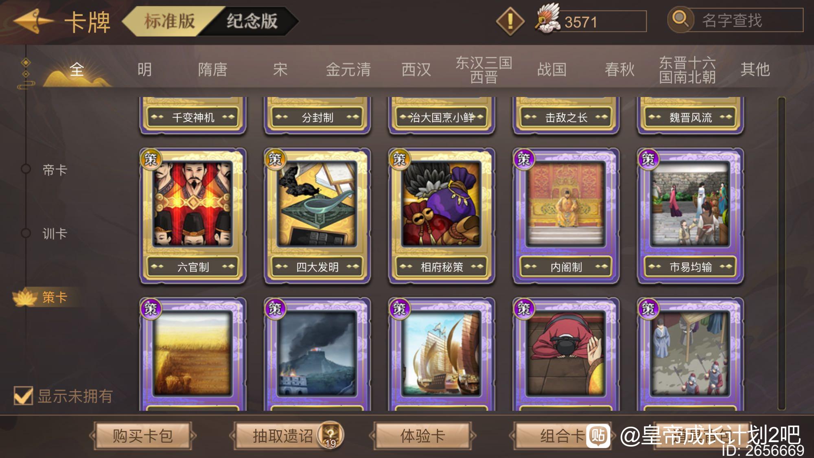Viewport: 814px width, 458px height.
Task: Select the 帝卡 category radio node
Action: coord(26,169)
